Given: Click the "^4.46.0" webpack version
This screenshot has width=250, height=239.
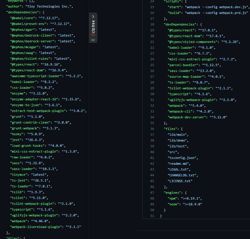Looking at the screenshot, I should 40,221.
